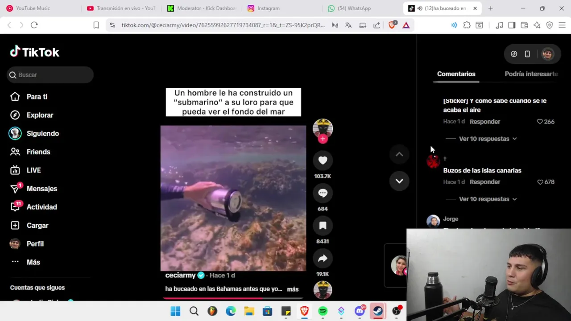Switch to the WhatsApp browser tab
The image size is (571, 321).
pos(363,8)
